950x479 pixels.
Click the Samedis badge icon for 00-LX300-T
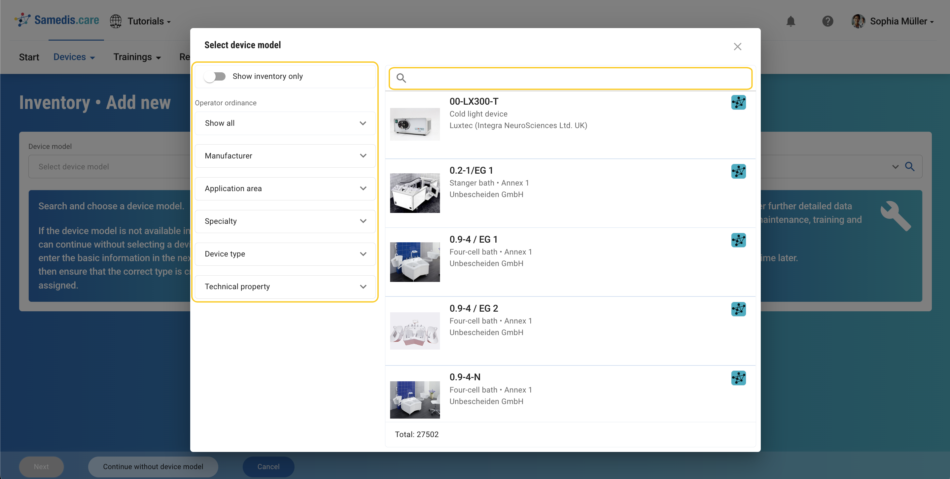coord(738,103)
